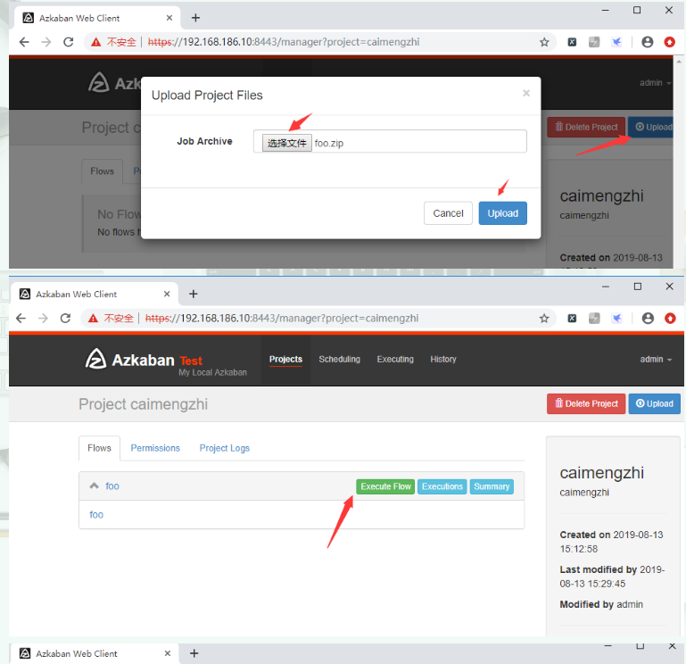Click green Execute Flow button

pos(385,486)
